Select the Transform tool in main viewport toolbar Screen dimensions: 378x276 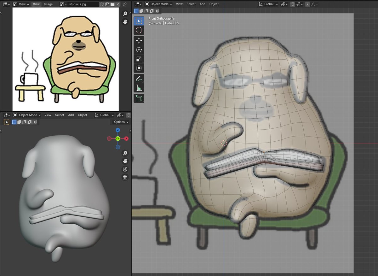[x=139, y=68]
